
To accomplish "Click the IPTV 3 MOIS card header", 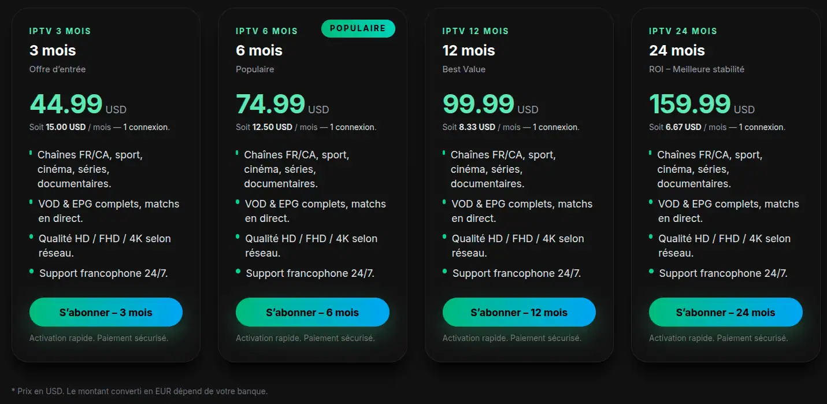I will pos(60,31).
